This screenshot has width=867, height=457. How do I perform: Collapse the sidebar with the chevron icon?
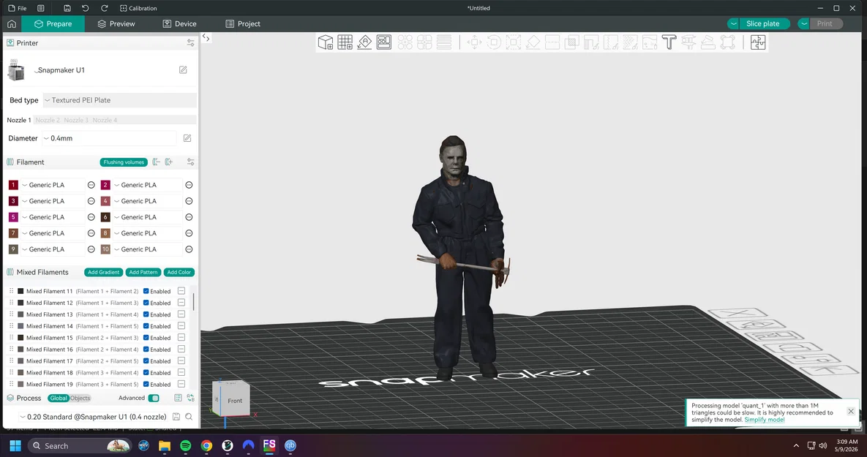(206, 37)
